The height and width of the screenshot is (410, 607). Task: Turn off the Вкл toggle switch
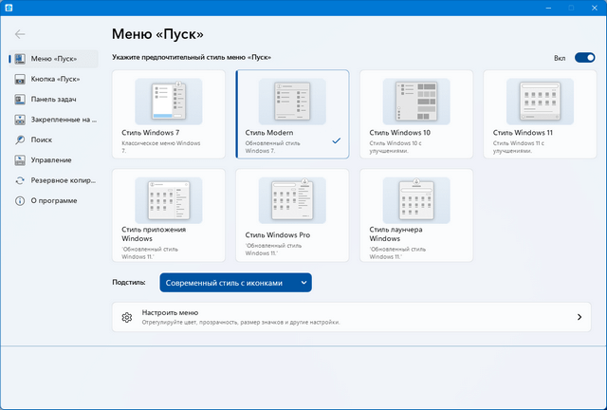coord(584,58)
